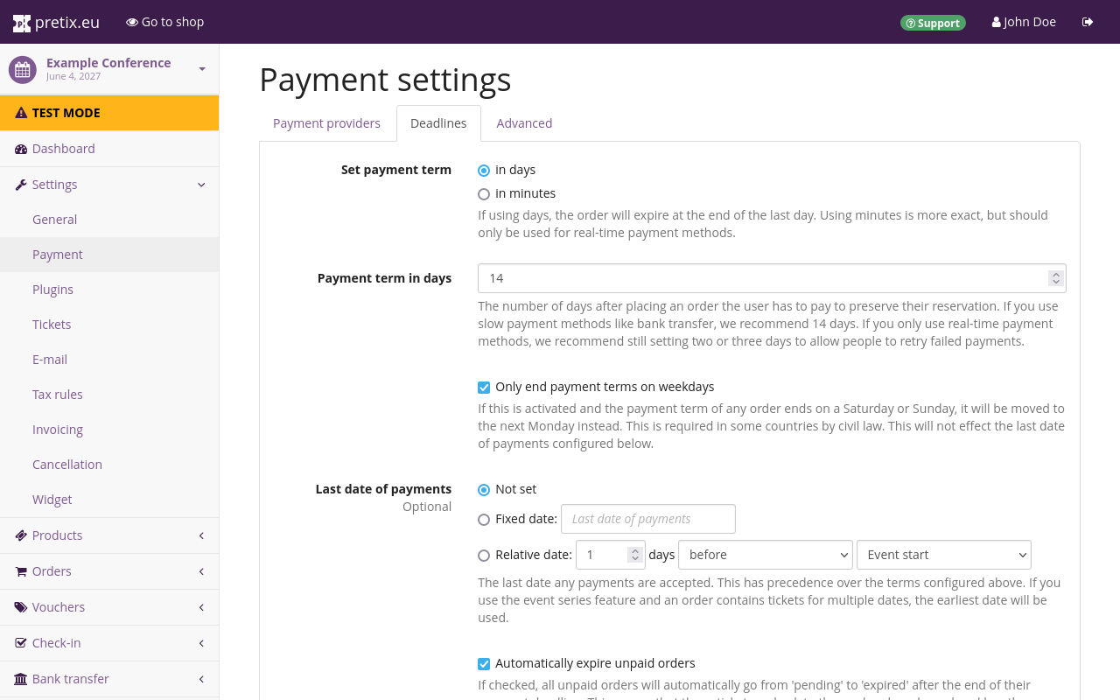1120x700 pixels.
Task: Click the pretix.eu logo icon
Action: [x=22, y=23]
